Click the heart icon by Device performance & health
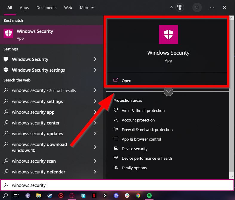 tap(116, 158)
